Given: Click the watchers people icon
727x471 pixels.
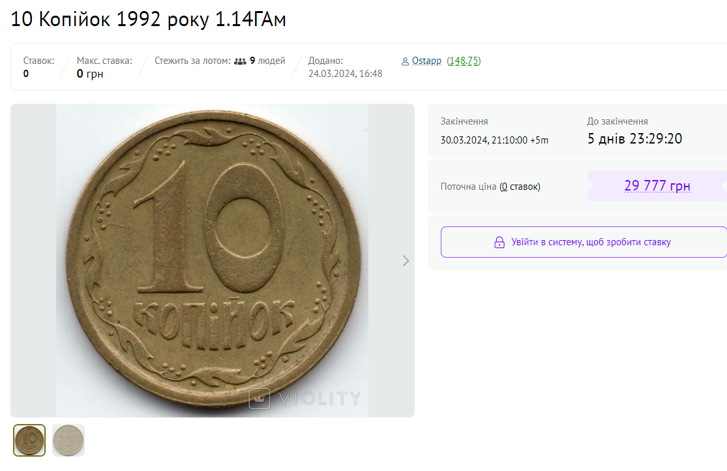Looking at the screenshot, I should click(x=240, y=61).
